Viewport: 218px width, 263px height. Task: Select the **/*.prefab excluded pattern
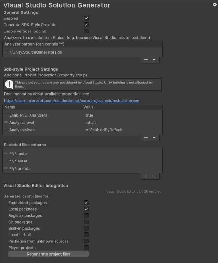pos(83,169)
